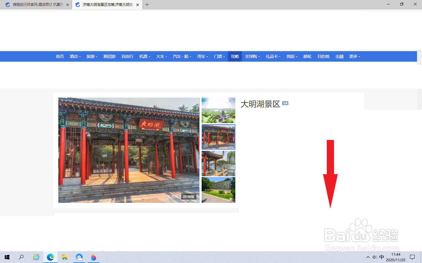Image resolution: width=422 pixels, height=263 pixels.
Task: Expand the 汽车·船 navigation dropdown
Action: tap(182, 56)
